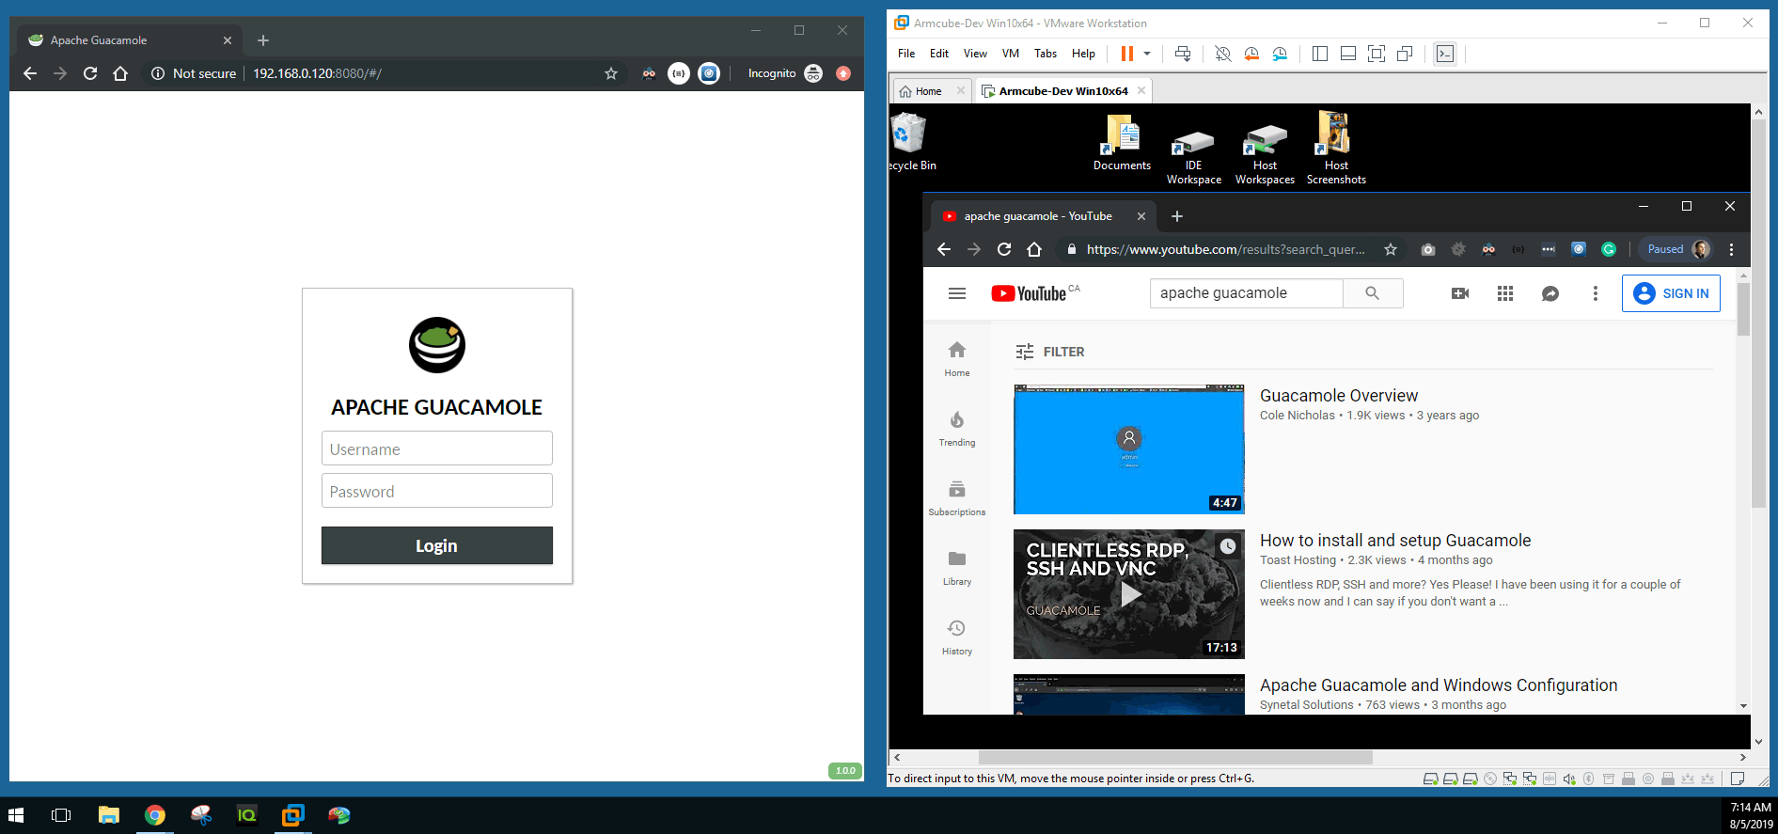Viewport: 1778px width, 834px height.
Task: Open the VM menu in VMware Workstation
Action: tap(1011, 54)
